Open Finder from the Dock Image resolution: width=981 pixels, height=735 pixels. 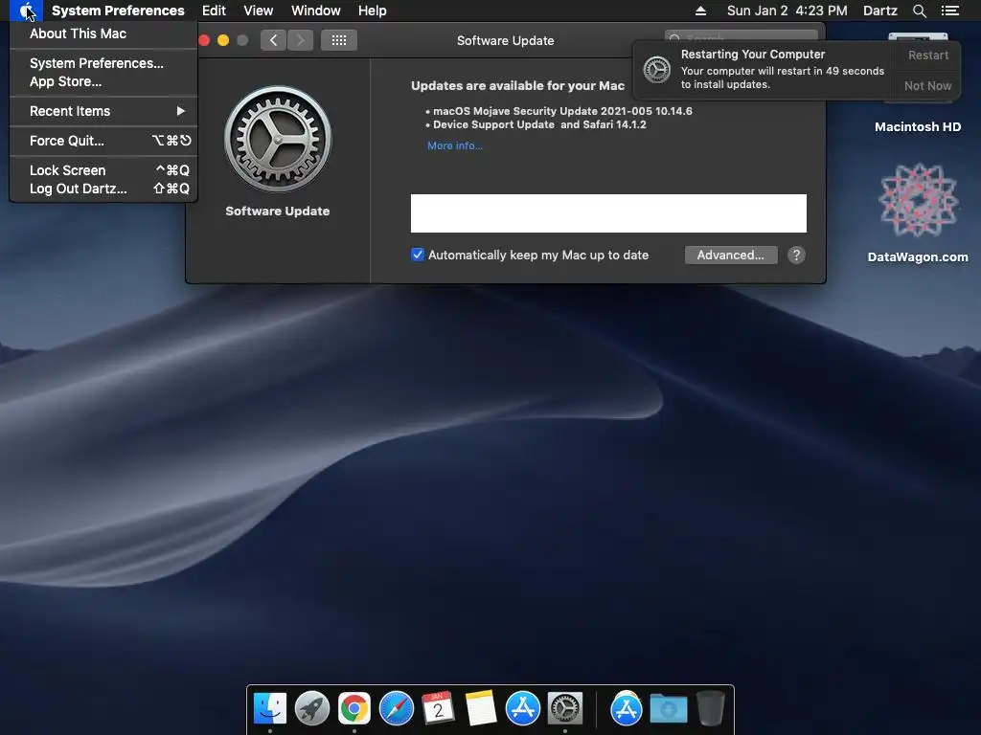(270, 709)
